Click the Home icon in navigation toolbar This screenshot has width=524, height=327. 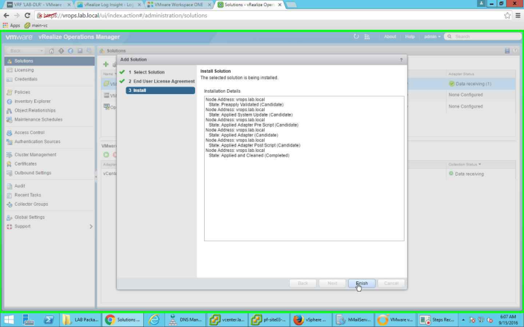[51, 50]
